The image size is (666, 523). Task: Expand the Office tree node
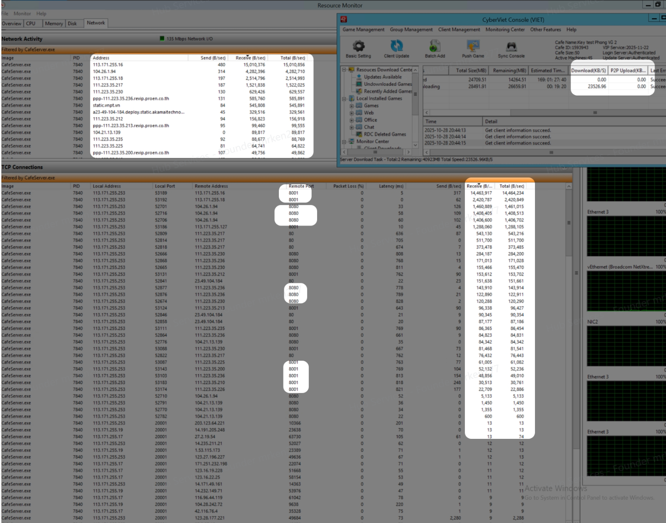[352, 120]
